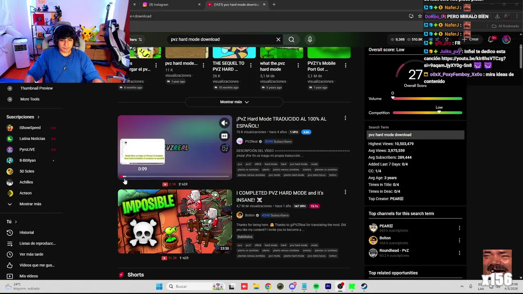Open options for what the.pvz video
The height and width of the screenshot is (294, 523).
(x=298, y=65)
